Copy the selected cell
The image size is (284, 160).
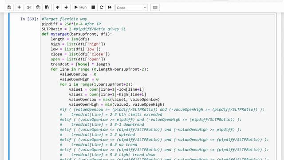(38, 8)
